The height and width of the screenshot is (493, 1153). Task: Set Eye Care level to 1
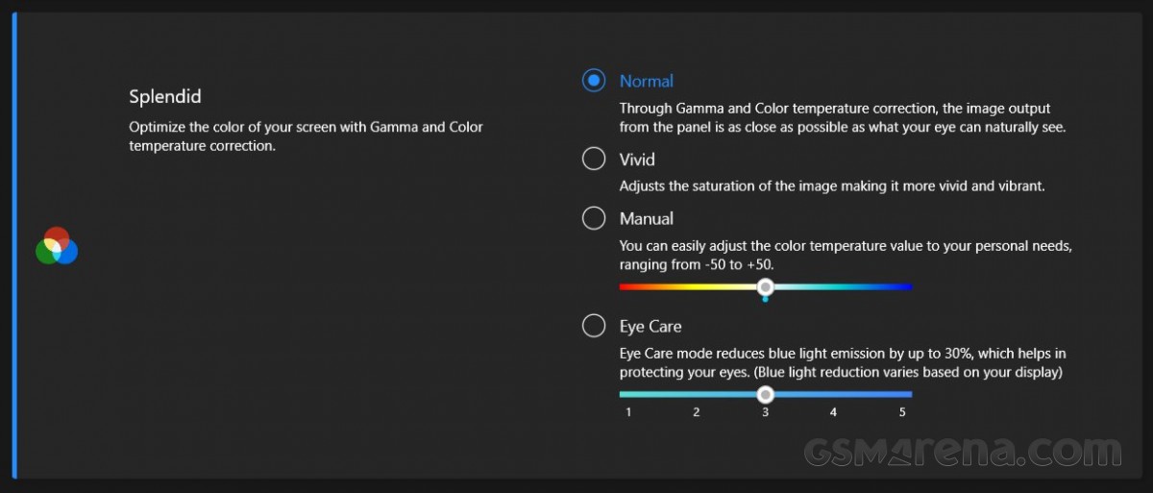coord(628,394)
